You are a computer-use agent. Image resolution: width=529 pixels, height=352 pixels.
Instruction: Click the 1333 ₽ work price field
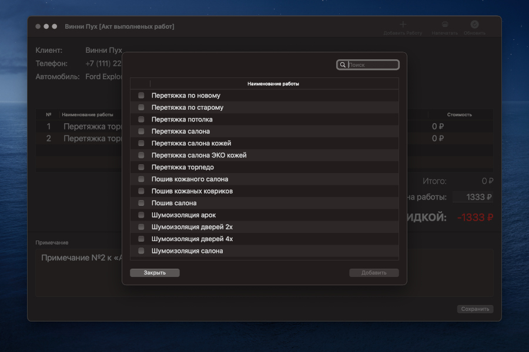473,197
